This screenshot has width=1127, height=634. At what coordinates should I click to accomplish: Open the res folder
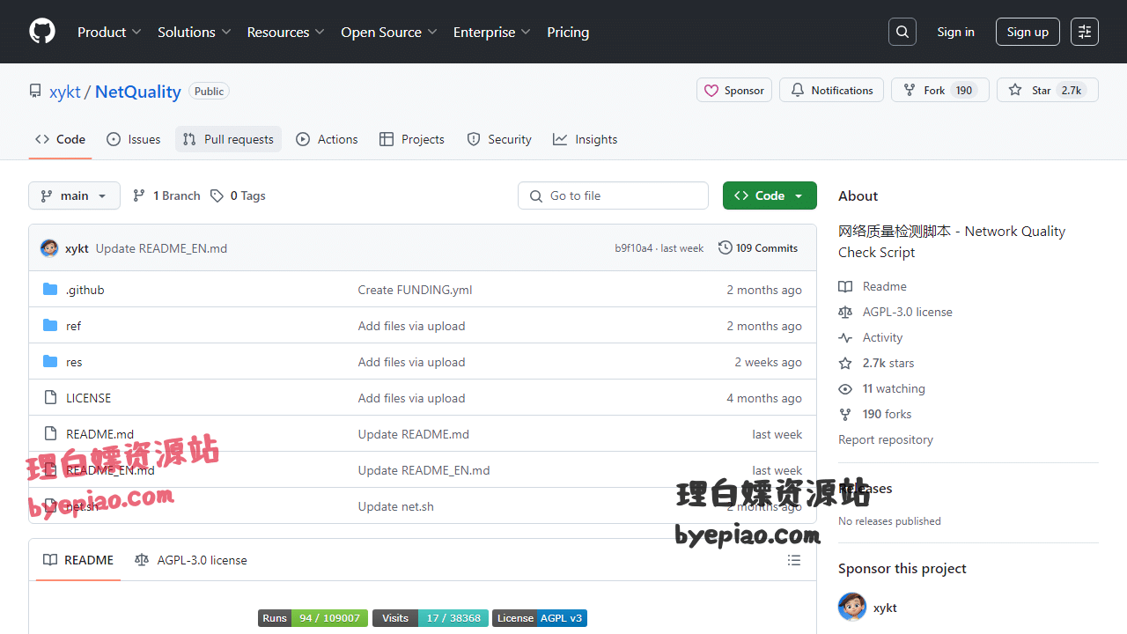(74, 362)
